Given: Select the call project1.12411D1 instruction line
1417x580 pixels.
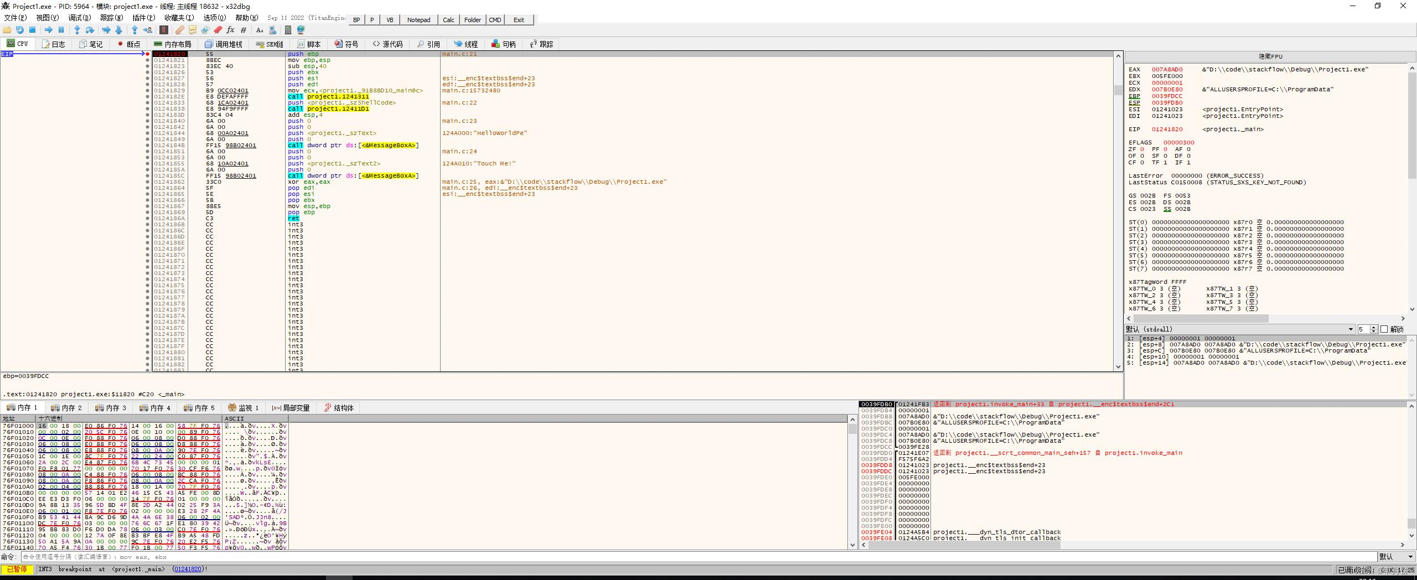Looking at the screenshot, I should (x=328, y=109).
